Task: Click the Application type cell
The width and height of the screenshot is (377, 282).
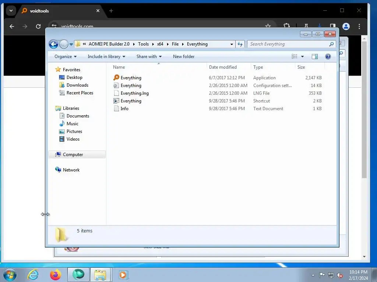Action: [x=264, y=78]
